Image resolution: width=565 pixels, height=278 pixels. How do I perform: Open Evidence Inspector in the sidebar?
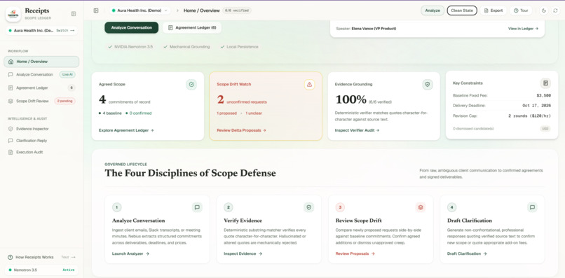[x=41, y=129]
